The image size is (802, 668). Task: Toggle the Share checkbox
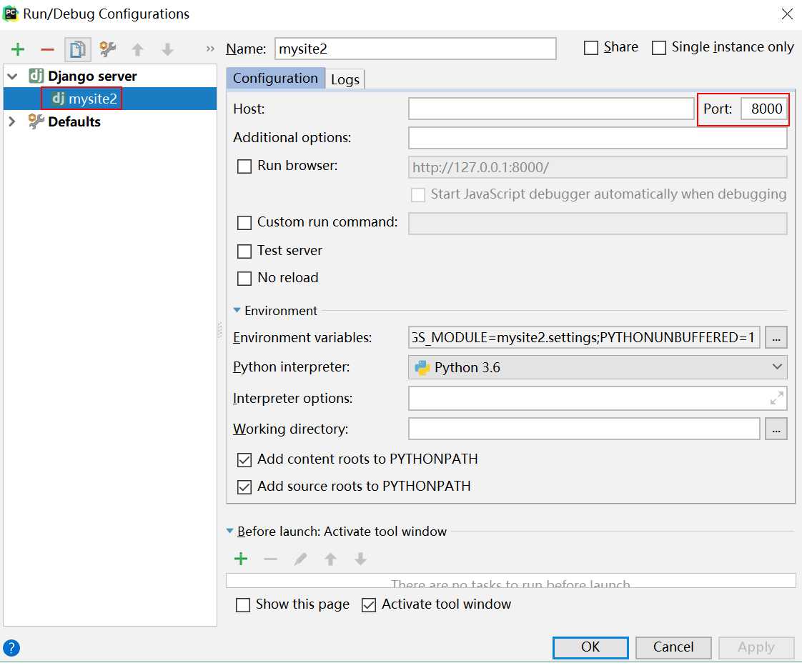point(590,48)
